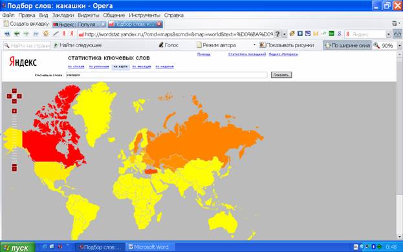The image size is (403, 252).
Task: Pan the map left with arrow control
Action: (x=9, y=96)
